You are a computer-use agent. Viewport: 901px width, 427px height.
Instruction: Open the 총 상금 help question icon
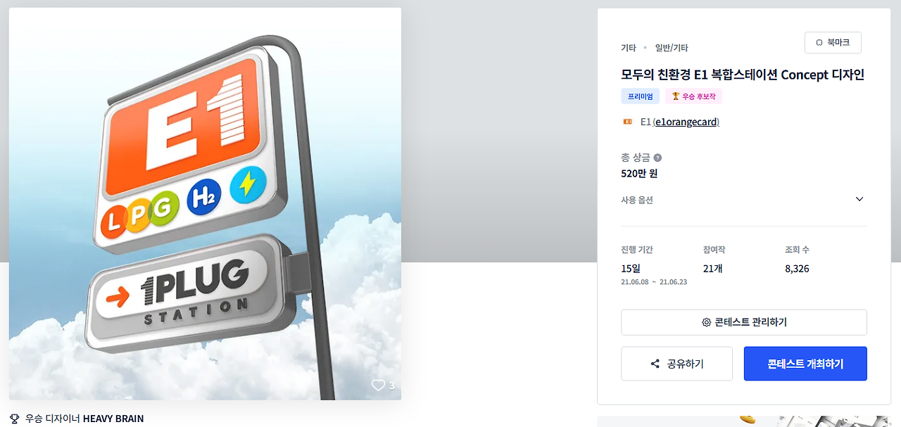[x=657, y=158]
